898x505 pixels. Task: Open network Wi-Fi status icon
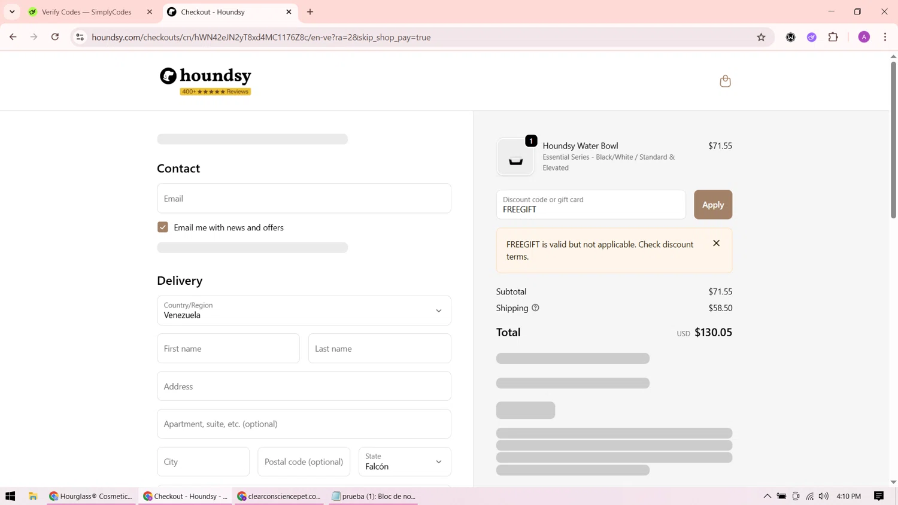(810, 496)
